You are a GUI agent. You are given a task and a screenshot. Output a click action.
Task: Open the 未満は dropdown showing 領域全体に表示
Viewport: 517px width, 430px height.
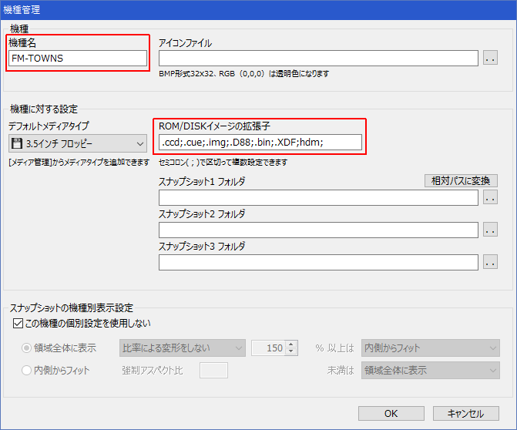(x=431, y=371)
